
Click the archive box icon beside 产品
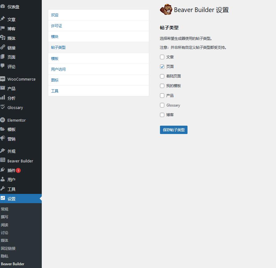2,88
